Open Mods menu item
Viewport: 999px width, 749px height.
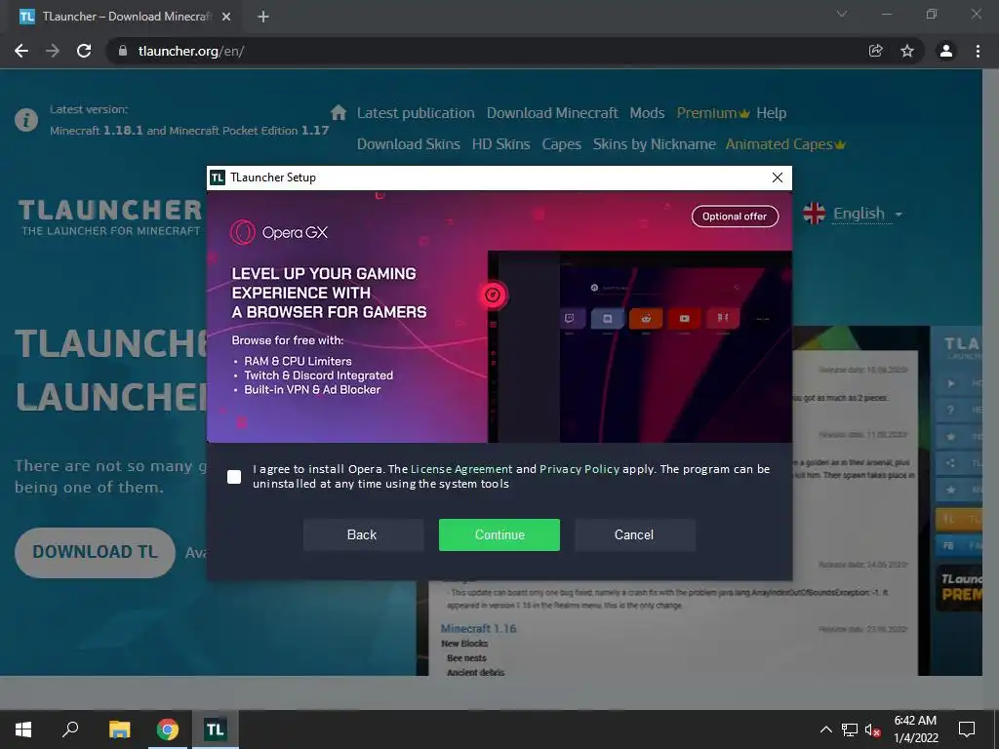(x=648, y=113)
